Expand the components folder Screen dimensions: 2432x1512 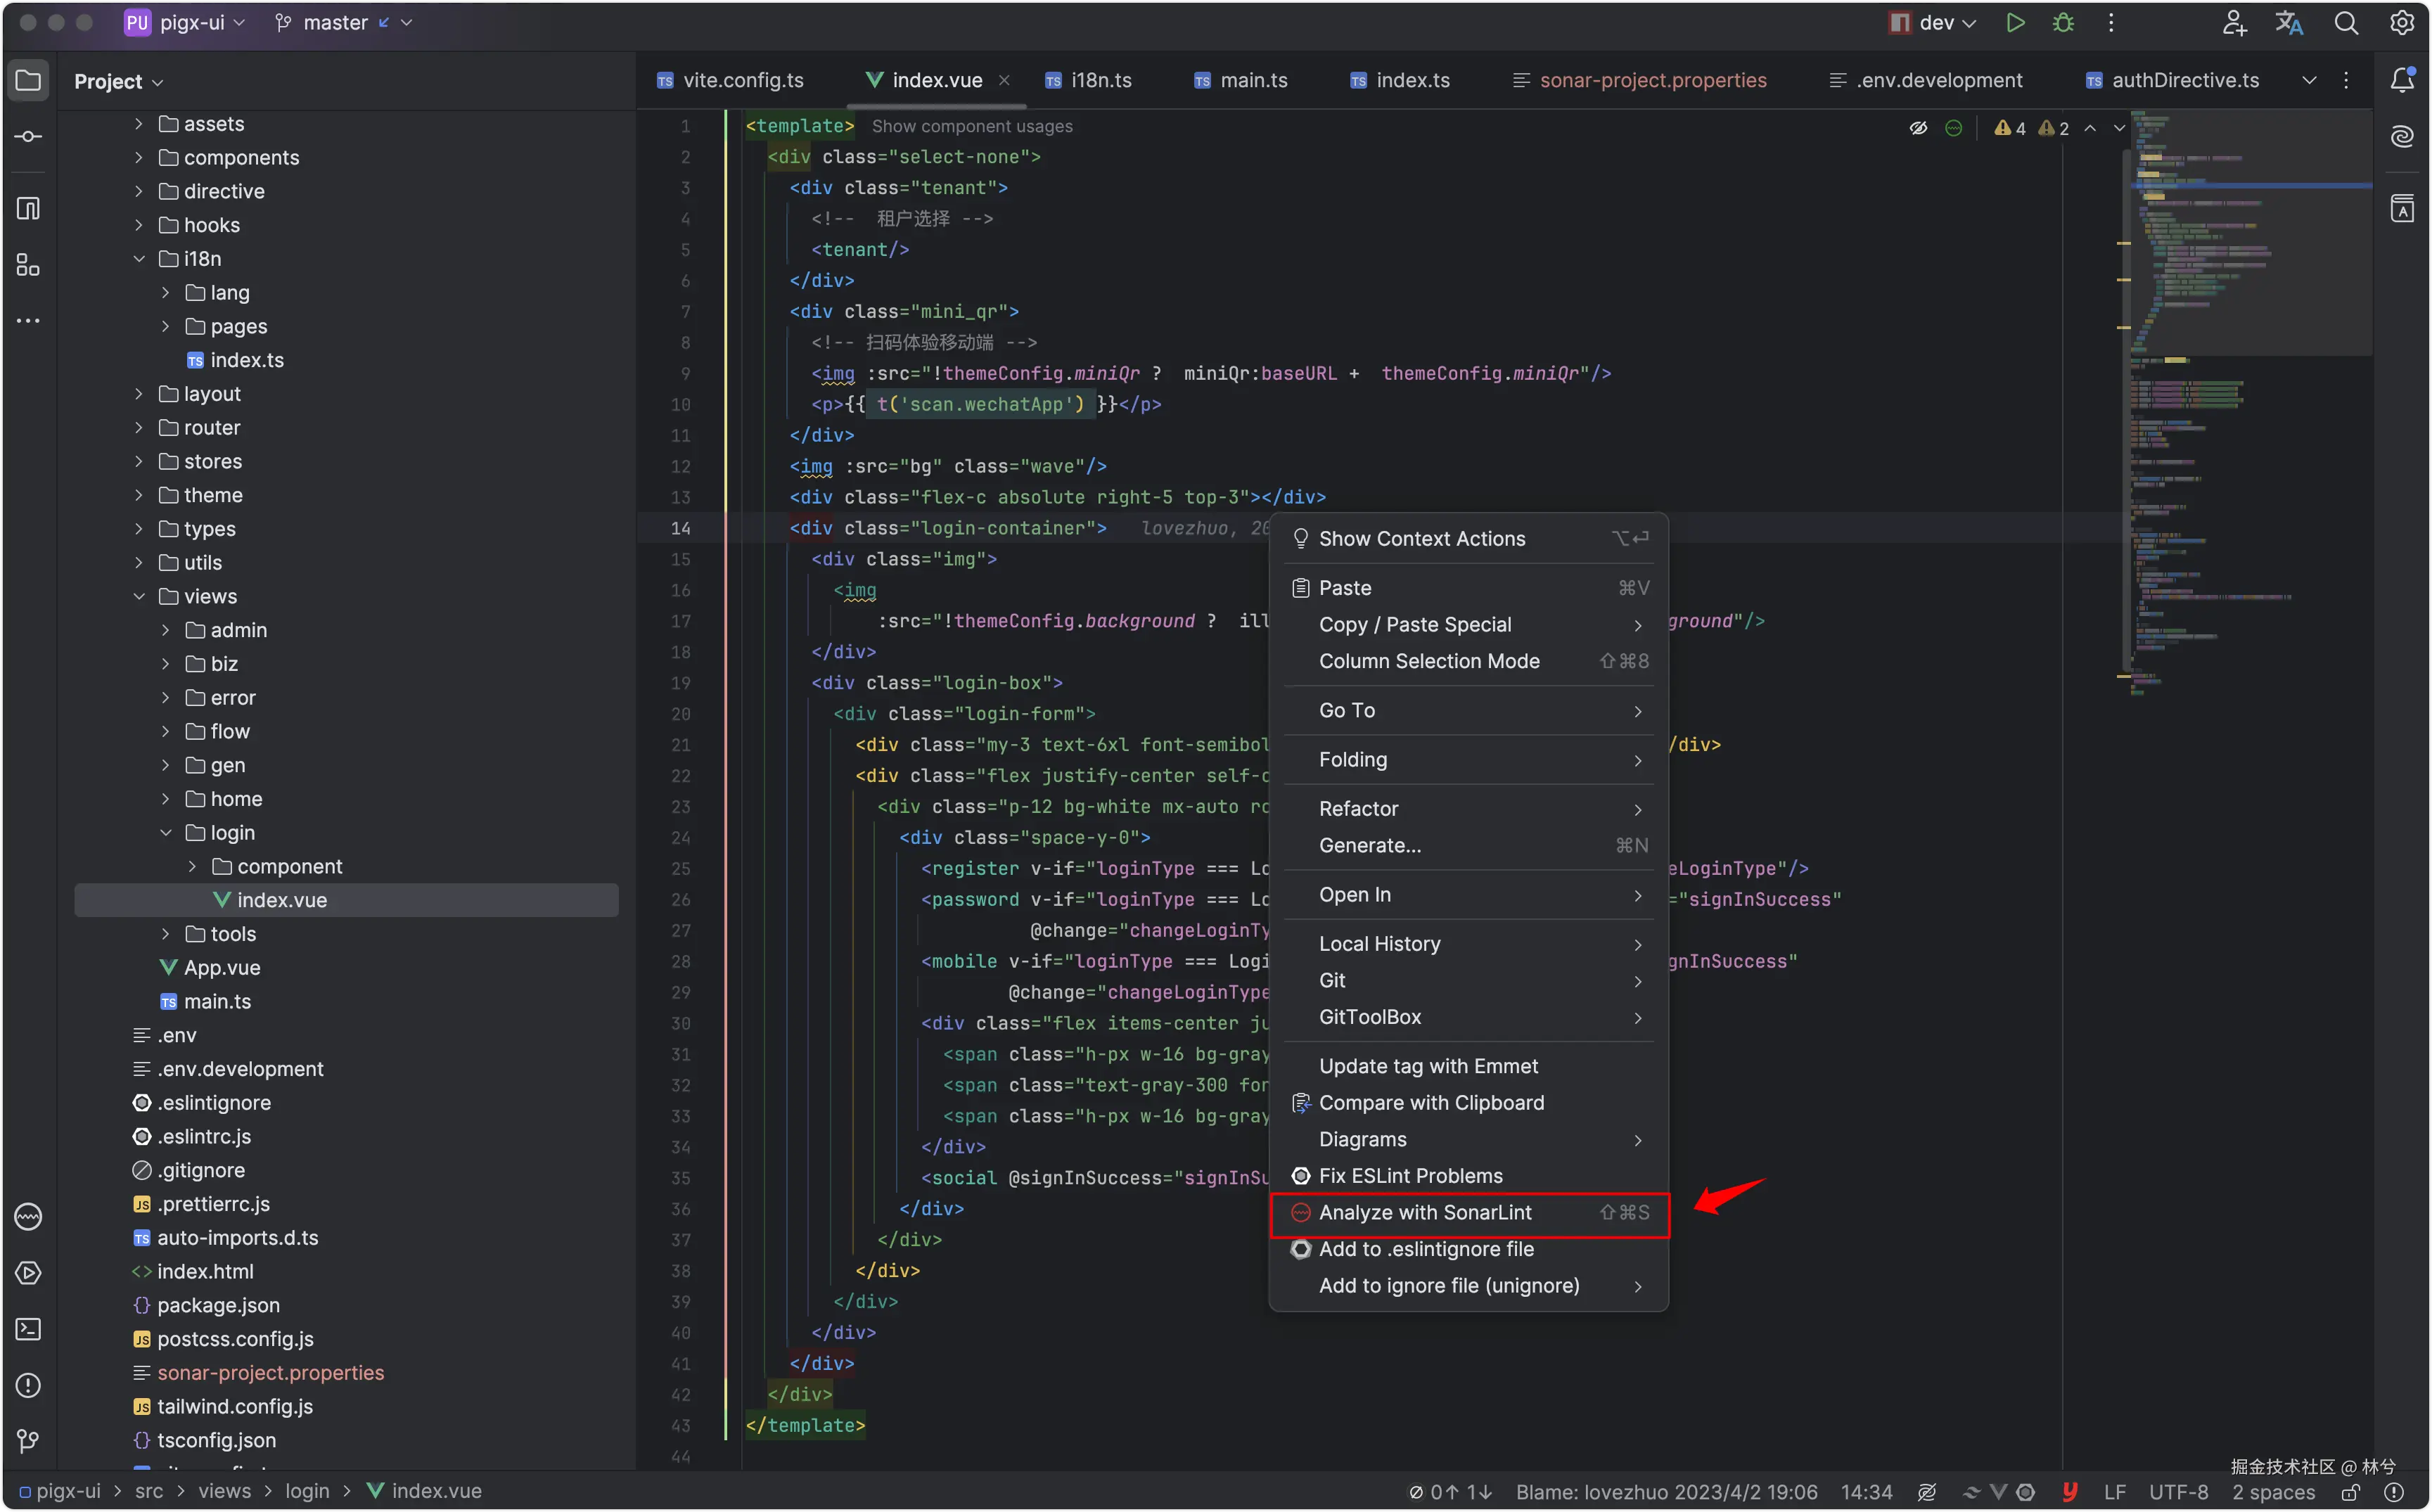[x=139, y=158]
